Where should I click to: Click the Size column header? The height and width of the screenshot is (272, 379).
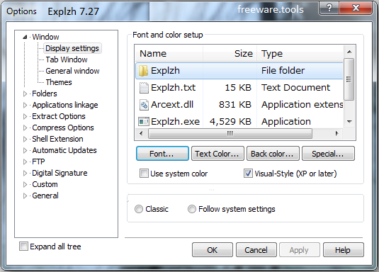[230, 53]
